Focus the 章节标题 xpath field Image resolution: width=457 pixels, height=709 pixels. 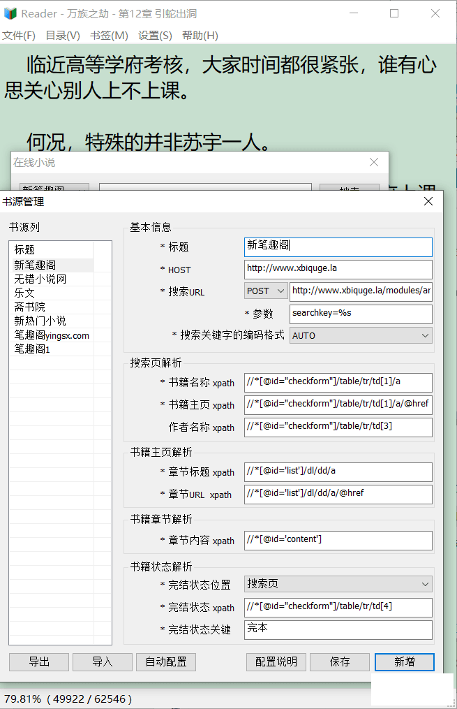coord(338,472)
